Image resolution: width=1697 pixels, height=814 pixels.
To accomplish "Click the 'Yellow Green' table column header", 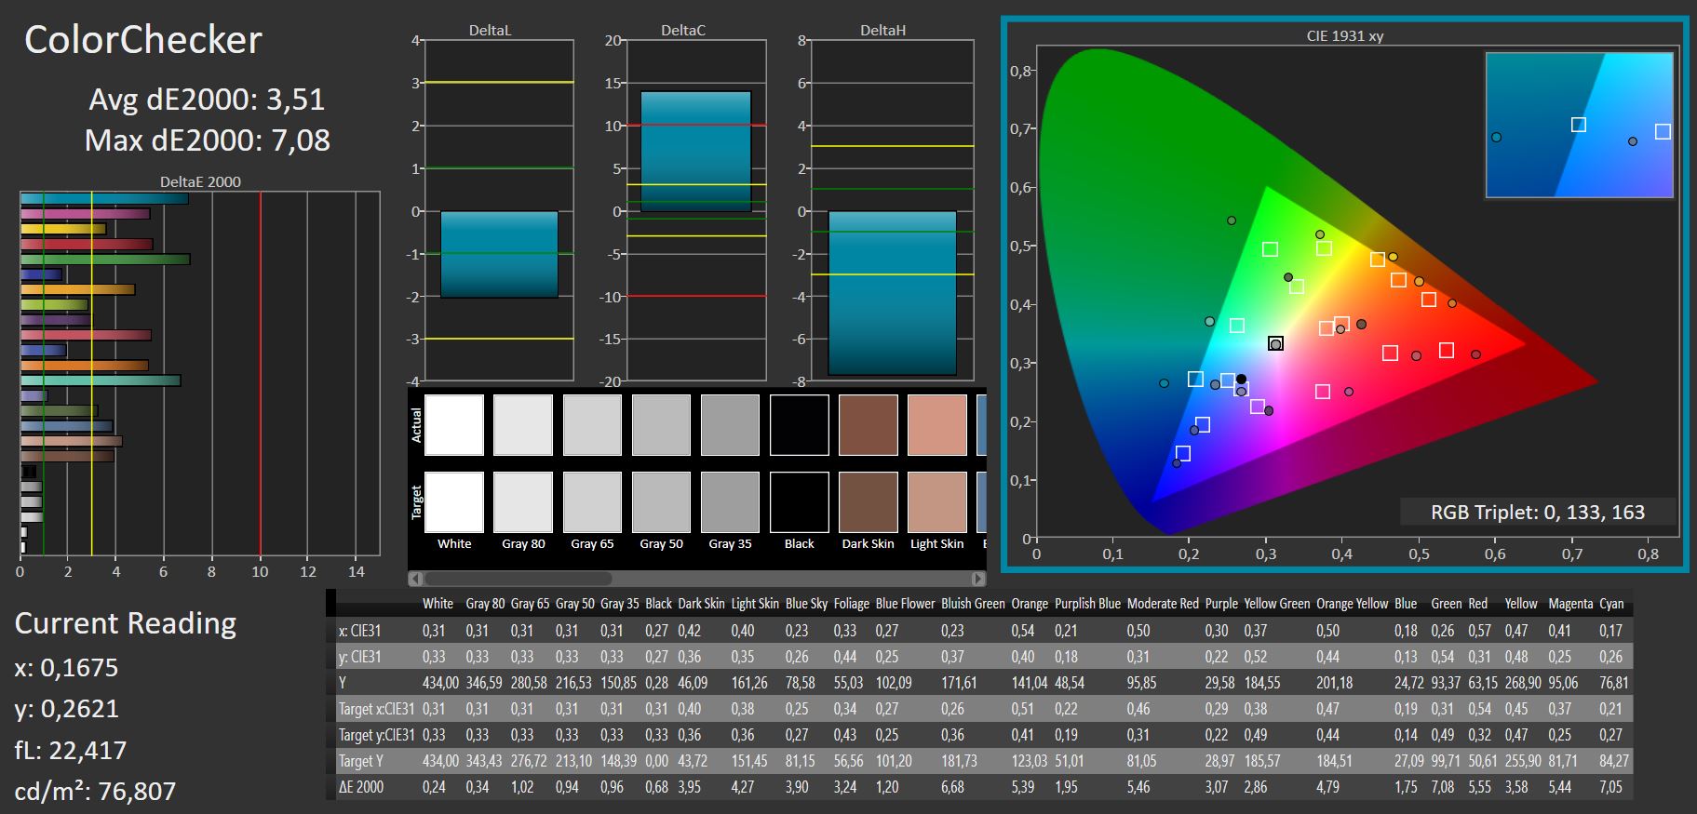I will click(1277, 604).
